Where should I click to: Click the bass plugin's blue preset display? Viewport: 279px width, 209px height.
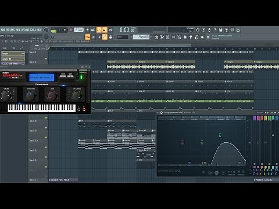[42, 77]
